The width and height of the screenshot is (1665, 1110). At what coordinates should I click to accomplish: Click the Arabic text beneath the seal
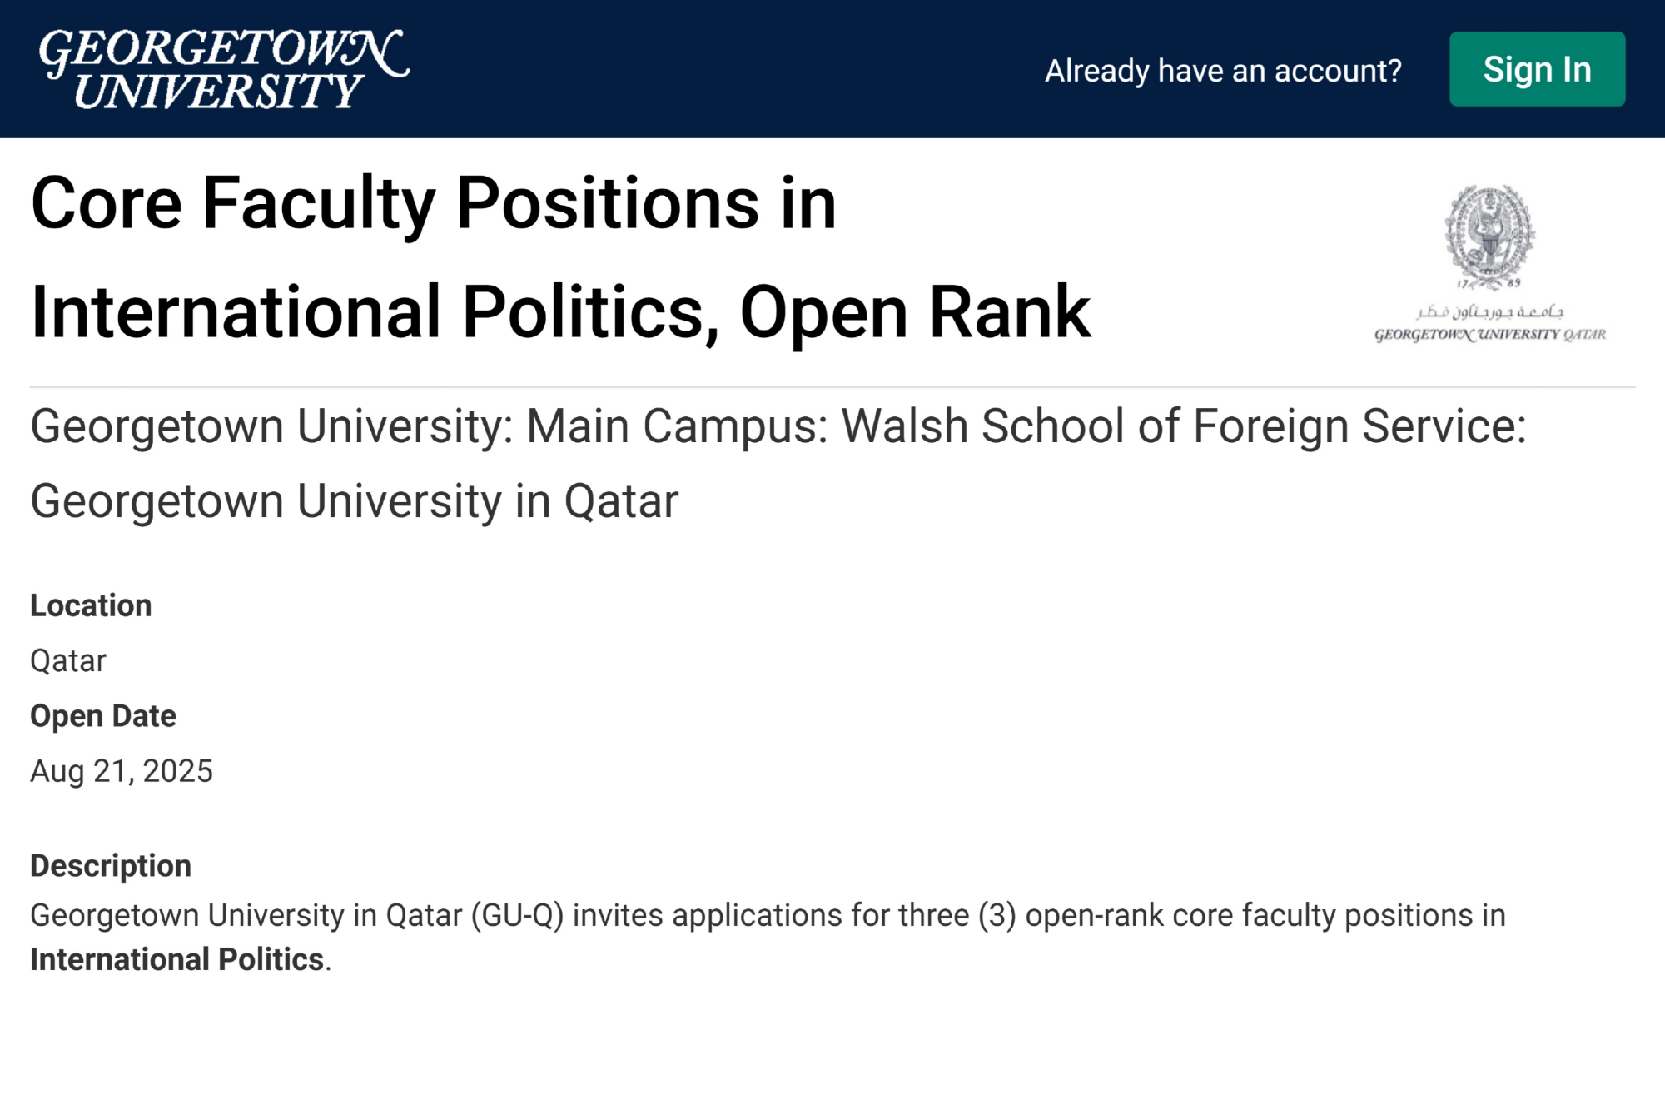click(1489, 311)
